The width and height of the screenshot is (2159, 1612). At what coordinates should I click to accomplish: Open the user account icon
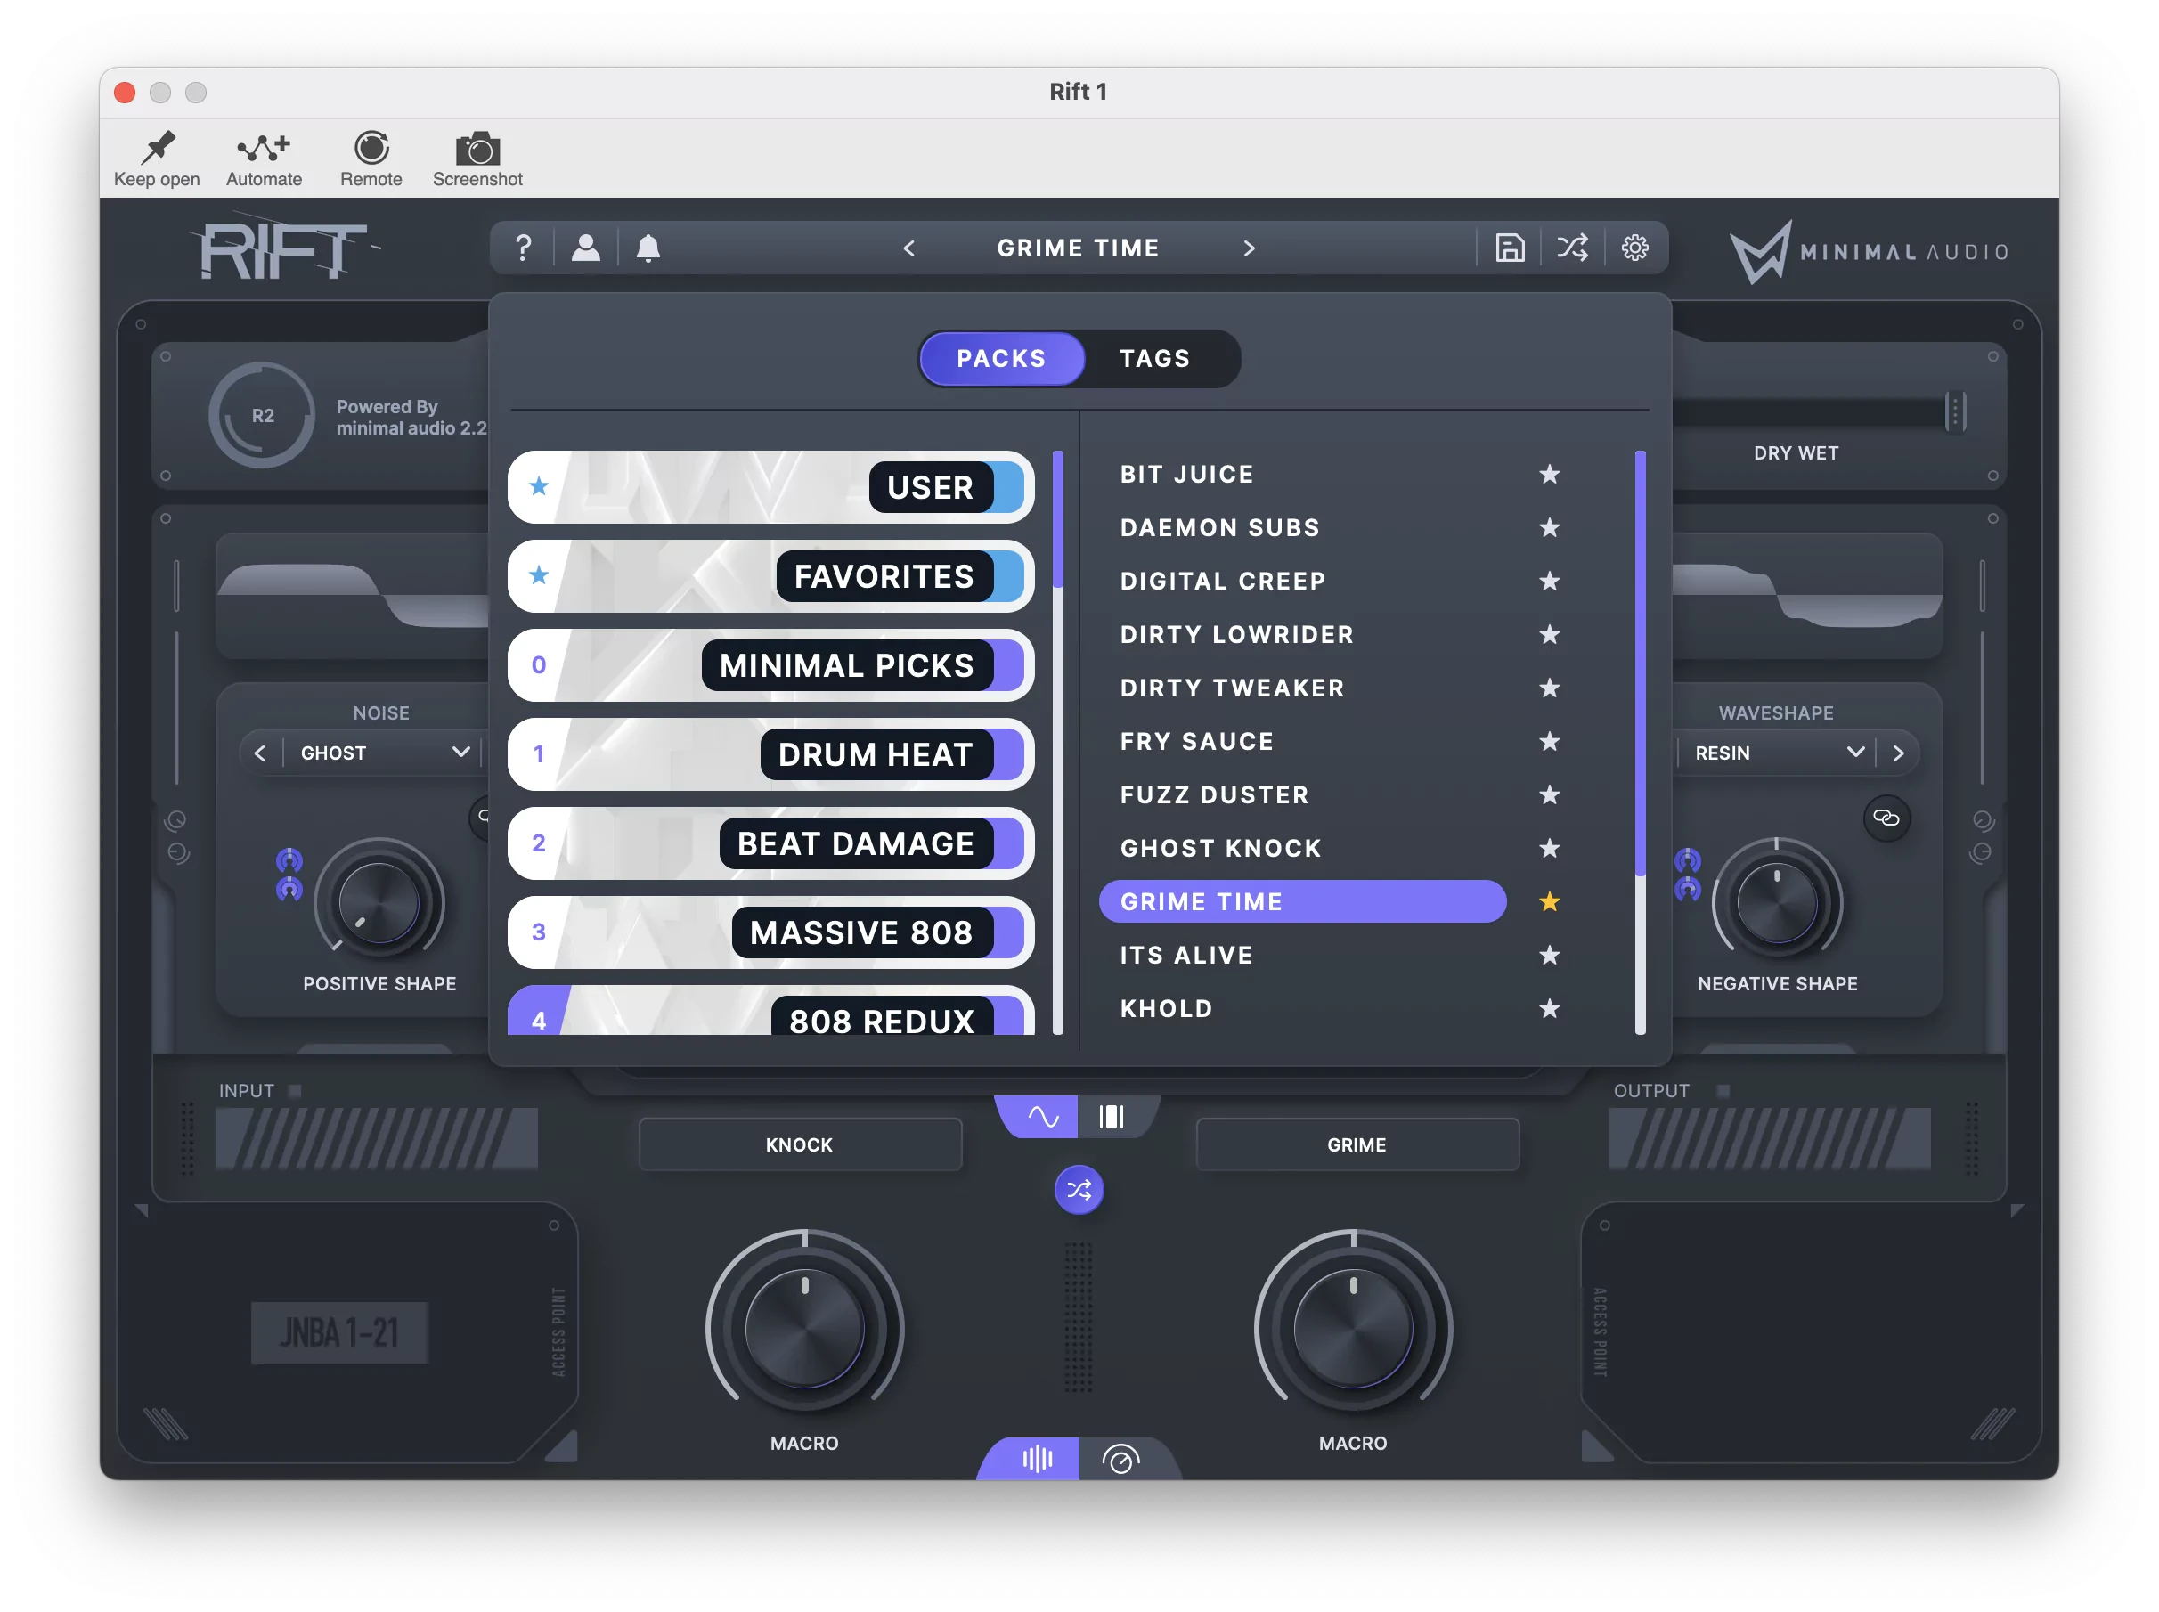tap(585, 248)
